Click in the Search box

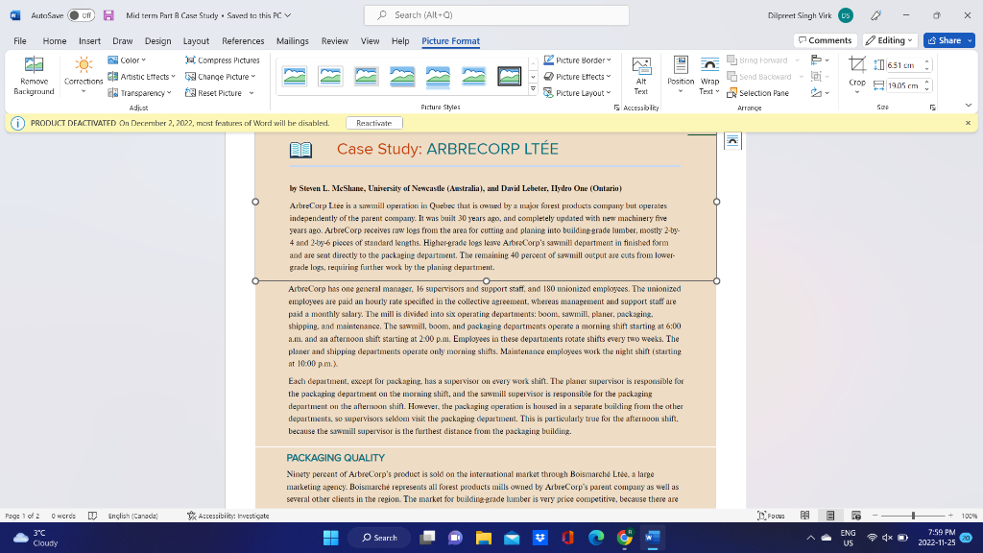(x=496, y=15)
